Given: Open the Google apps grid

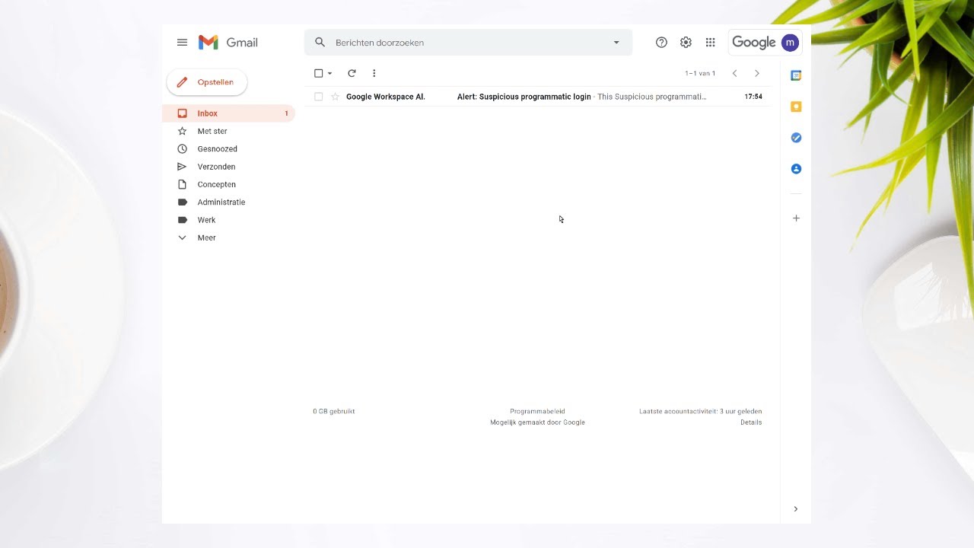Looking at the screenshot, I should pyautogui.click(x=710, y=43).
